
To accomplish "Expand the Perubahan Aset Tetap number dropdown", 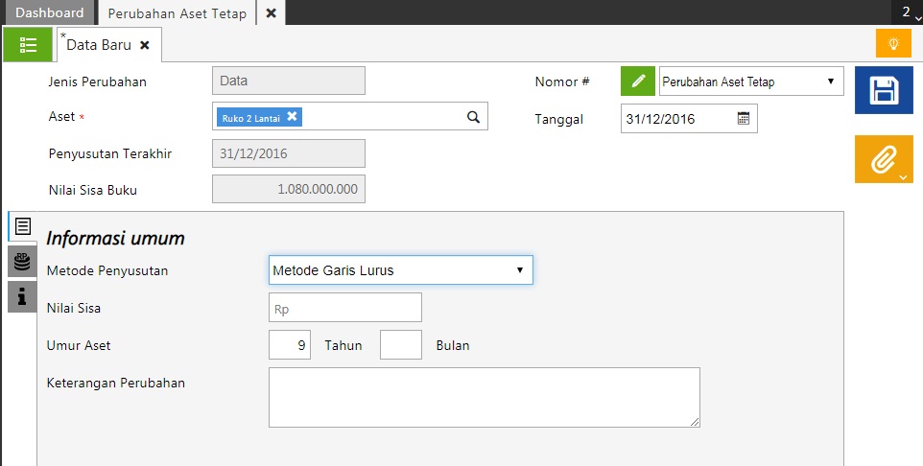I will point(750,82).
